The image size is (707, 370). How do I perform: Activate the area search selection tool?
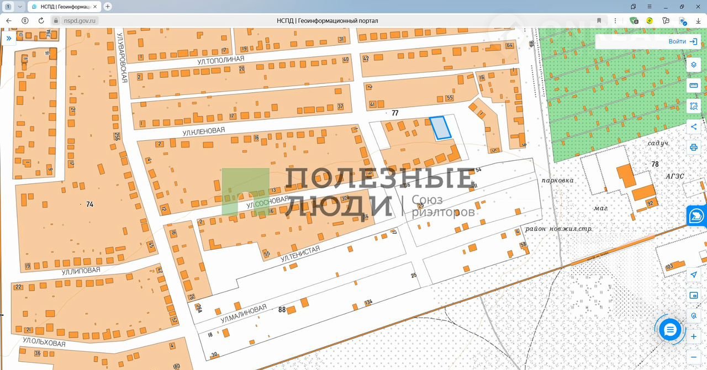coord(694,106)
